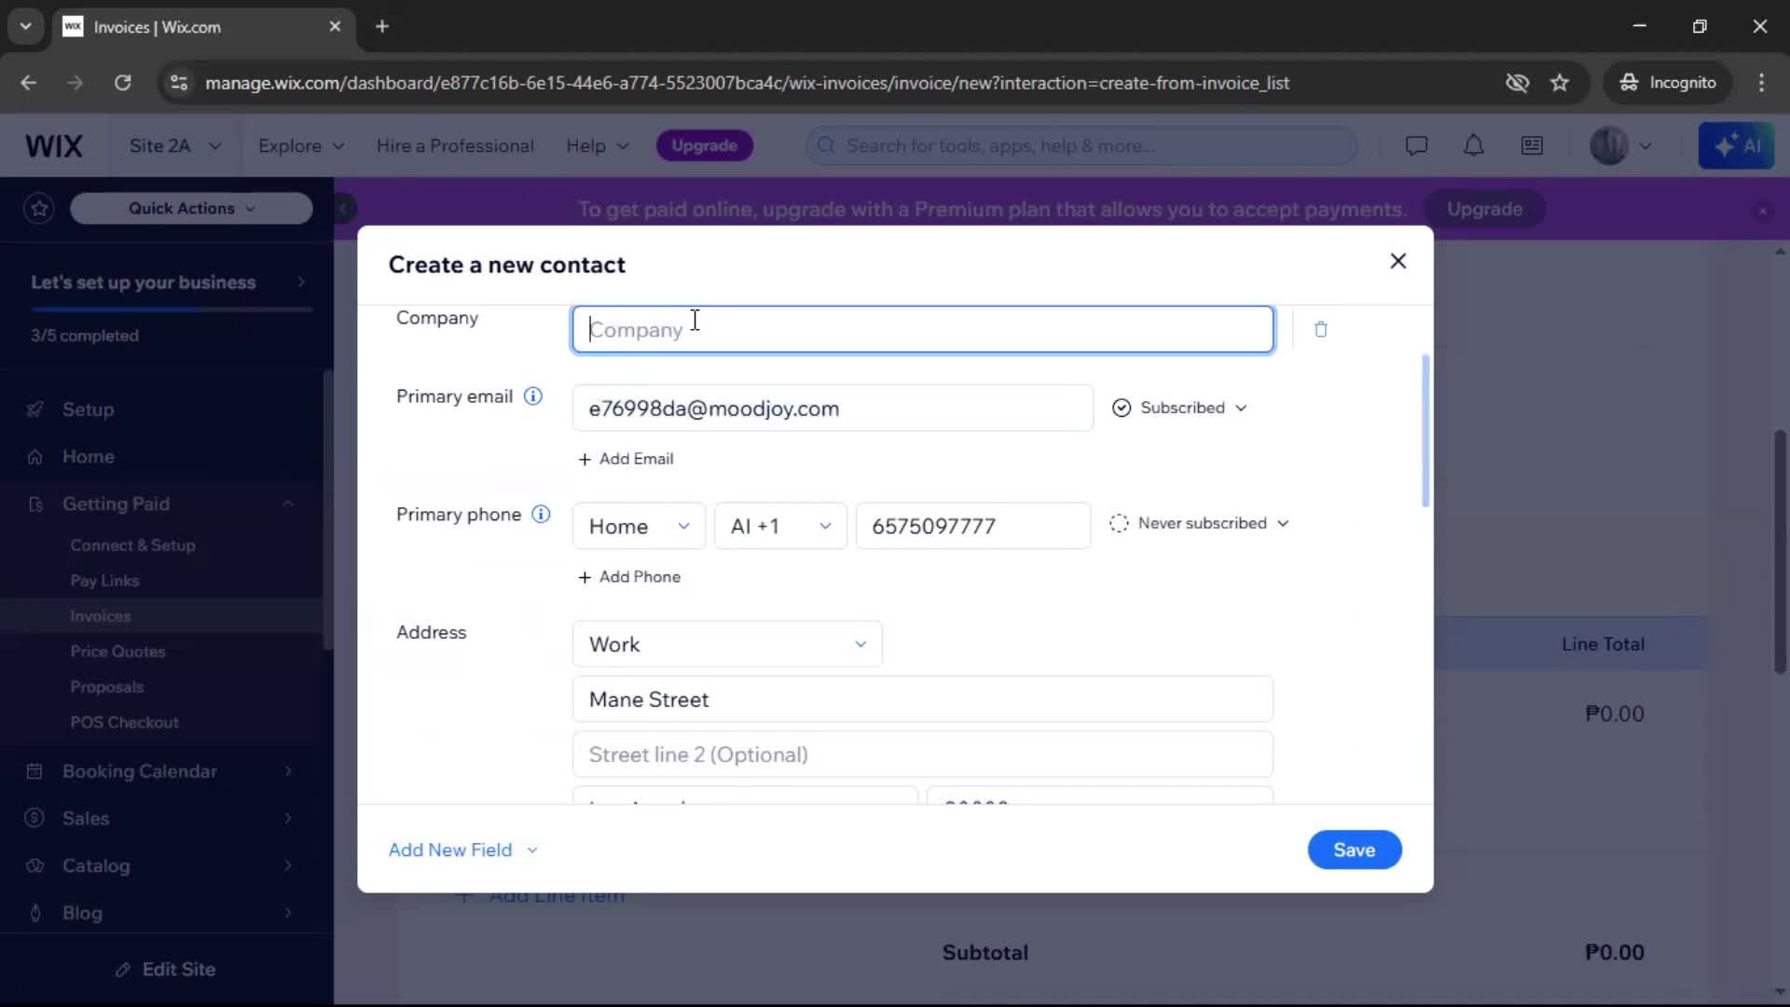Viewport: 1790px width, 1007px height.
Task: Open notifications bell icon
Action: pos(1473,145)
